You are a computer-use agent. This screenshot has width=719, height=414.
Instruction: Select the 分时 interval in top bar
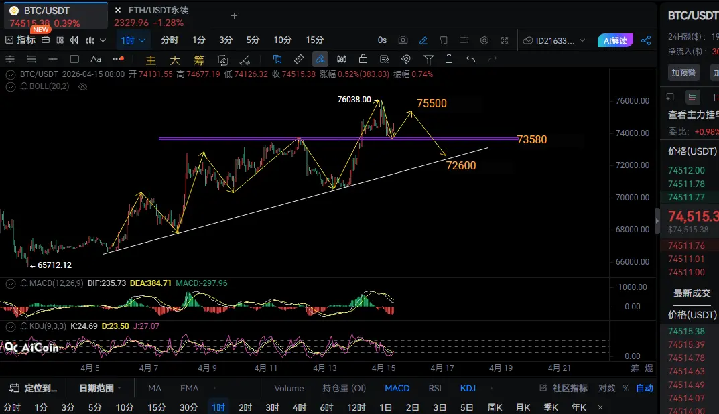point(170,40)
